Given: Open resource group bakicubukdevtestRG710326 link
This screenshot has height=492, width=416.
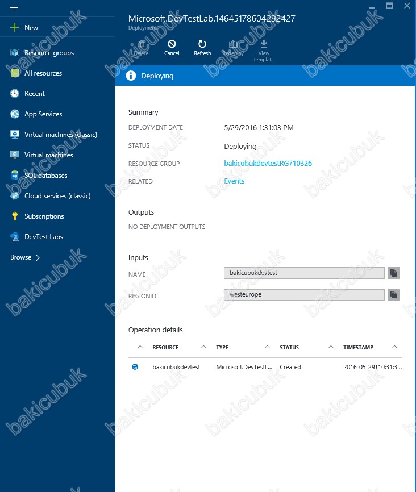Looking at the screenshot, I should (268, 163).
